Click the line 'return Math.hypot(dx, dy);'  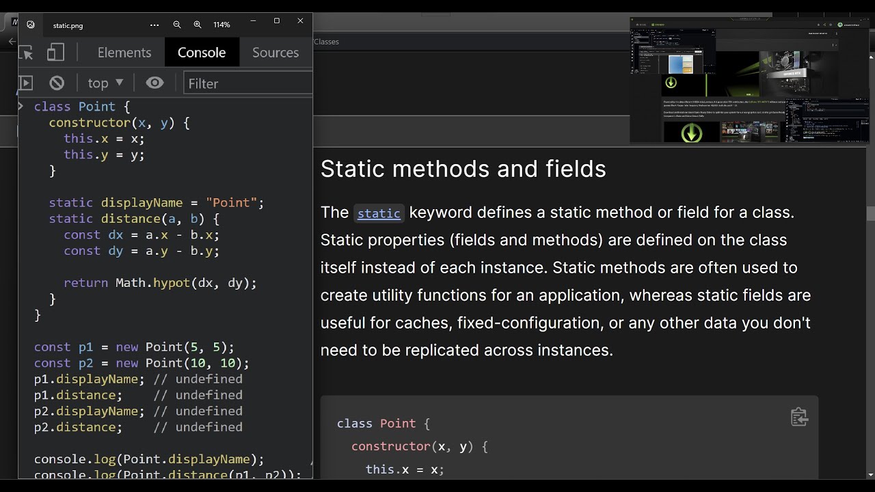pos(160,283)
